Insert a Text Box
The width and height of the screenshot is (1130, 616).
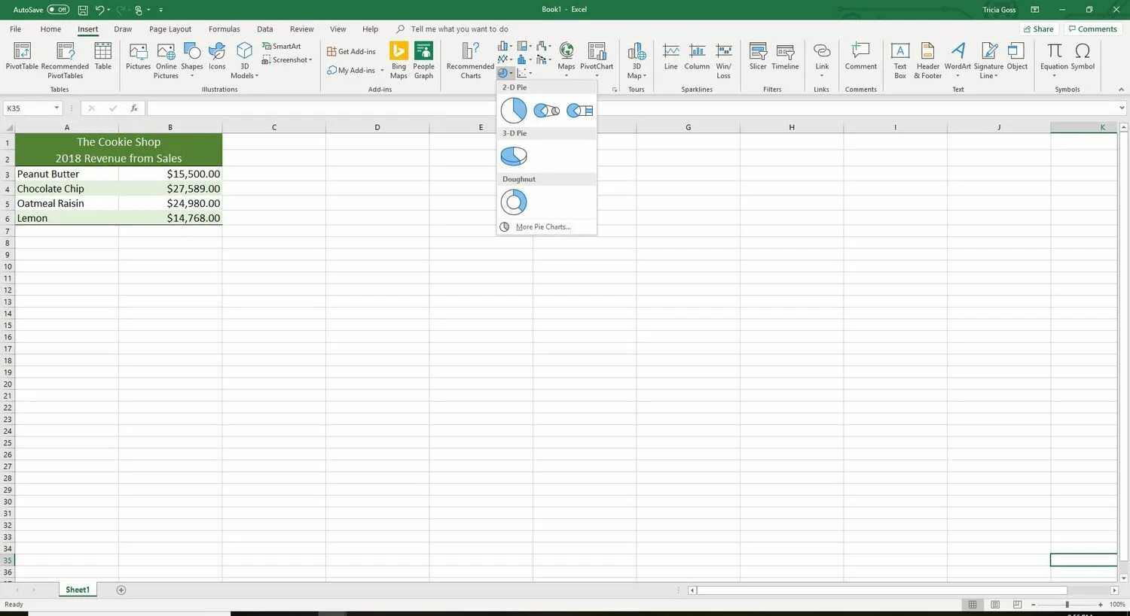click(899, 59)
